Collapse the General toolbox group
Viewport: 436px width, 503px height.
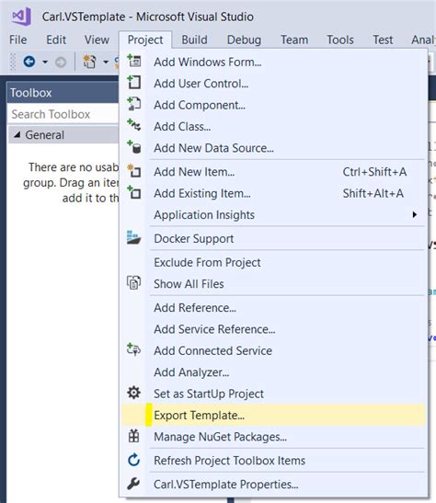(17, 135)
